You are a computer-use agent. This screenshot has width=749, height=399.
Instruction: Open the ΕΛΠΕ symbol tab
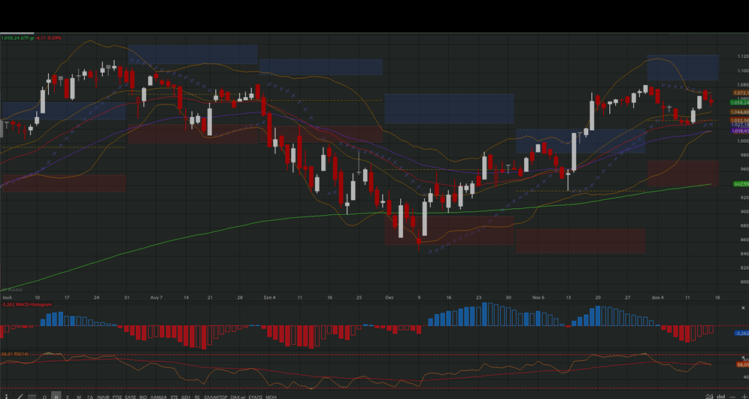tap(130, 397)
